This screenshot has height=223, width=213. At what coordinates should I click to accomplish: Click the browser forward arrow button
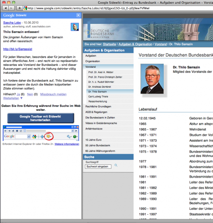[x=12, y=8]
